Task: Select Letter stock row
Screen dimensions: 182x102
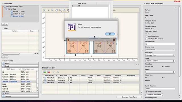Action: (19, 86)
